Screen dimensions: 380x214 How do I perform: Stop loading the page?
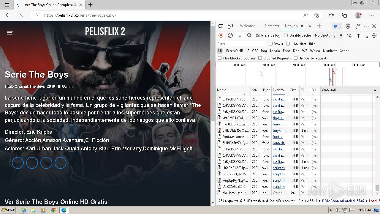tap(21, 15)
